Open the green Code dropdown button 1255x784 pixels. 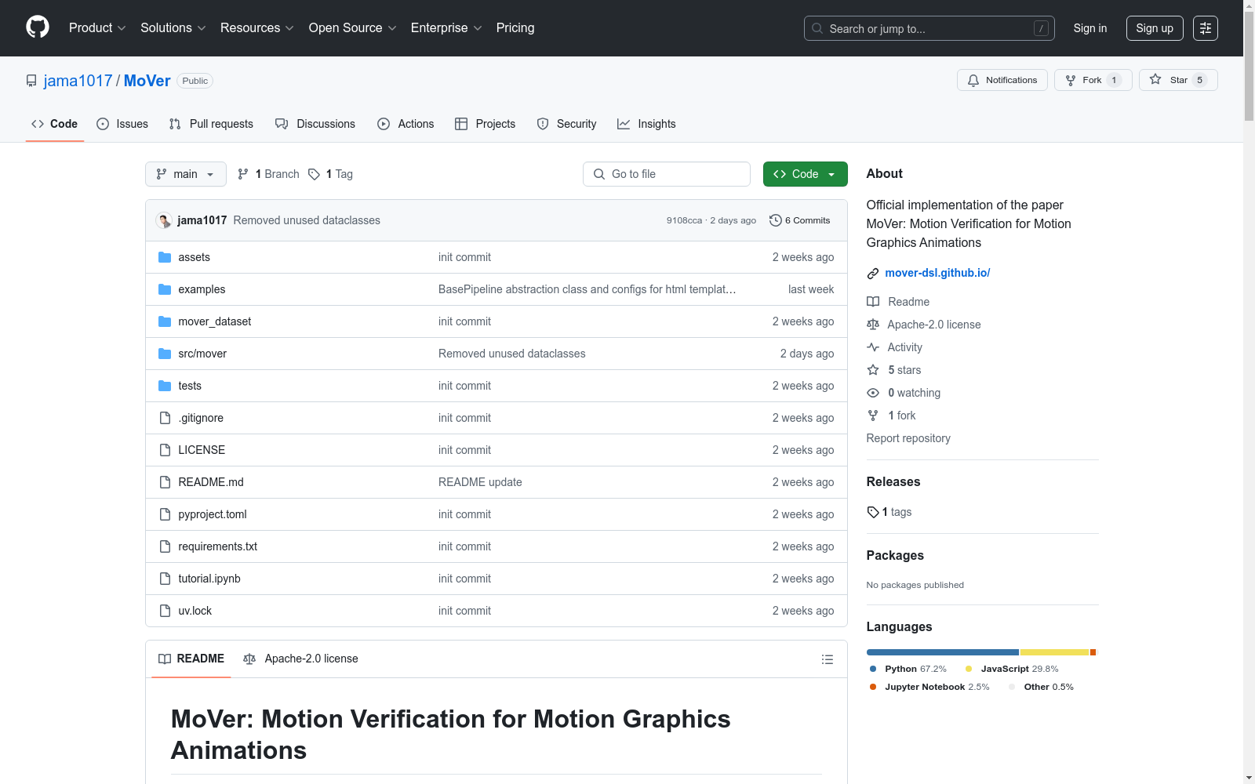pyautogui.click(x=806, y=174)
